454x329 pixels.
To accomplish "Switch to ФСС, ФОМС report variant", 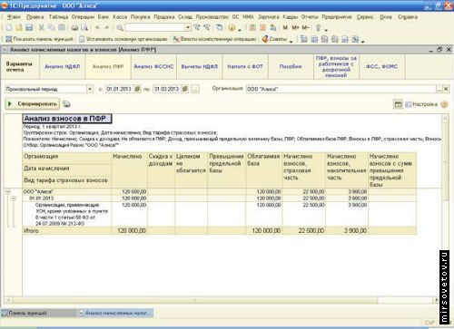I will pyautogui.click(x=382, y=67).
